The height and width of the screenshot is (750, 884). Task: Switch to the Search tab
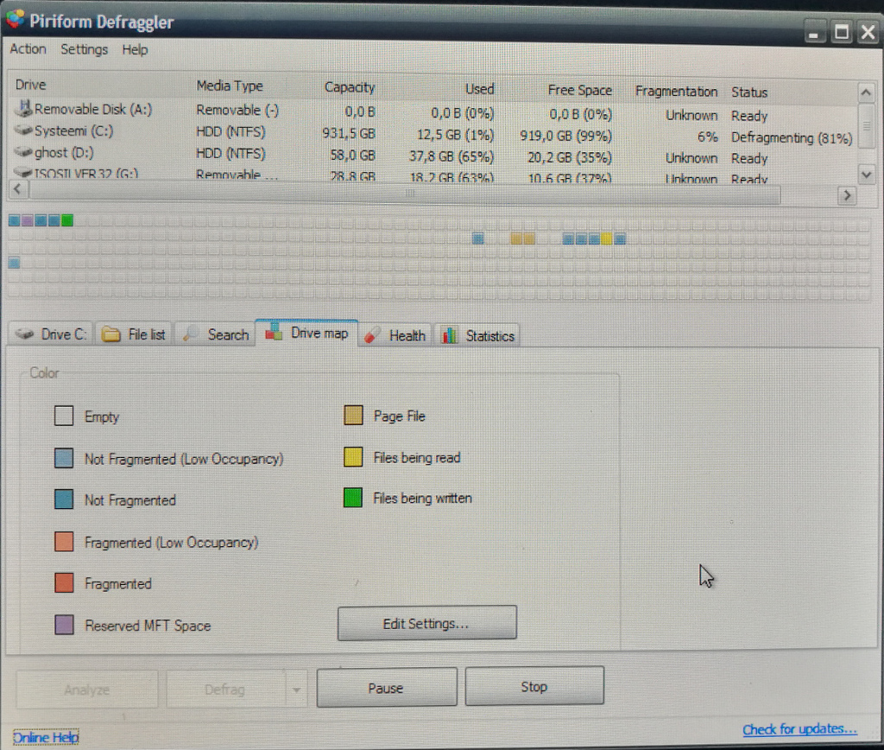(215, 334)
